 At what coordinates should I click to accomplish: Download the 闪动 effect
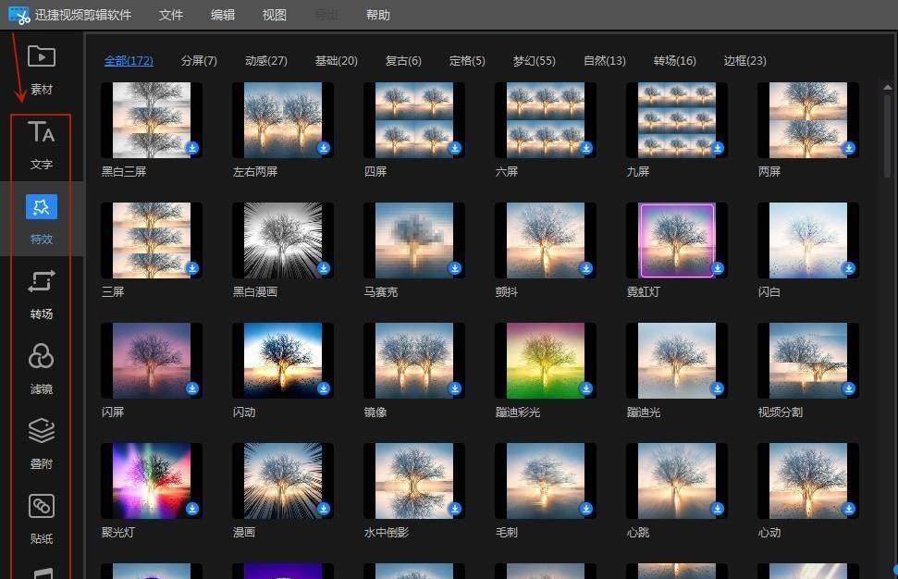[x=324, y=388]
